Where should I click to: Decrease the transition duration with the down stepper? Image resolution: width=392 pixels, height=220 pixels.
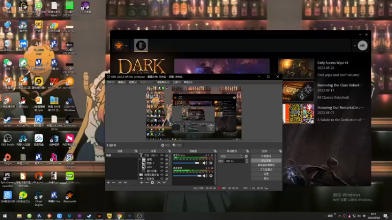tap(247, 162)
